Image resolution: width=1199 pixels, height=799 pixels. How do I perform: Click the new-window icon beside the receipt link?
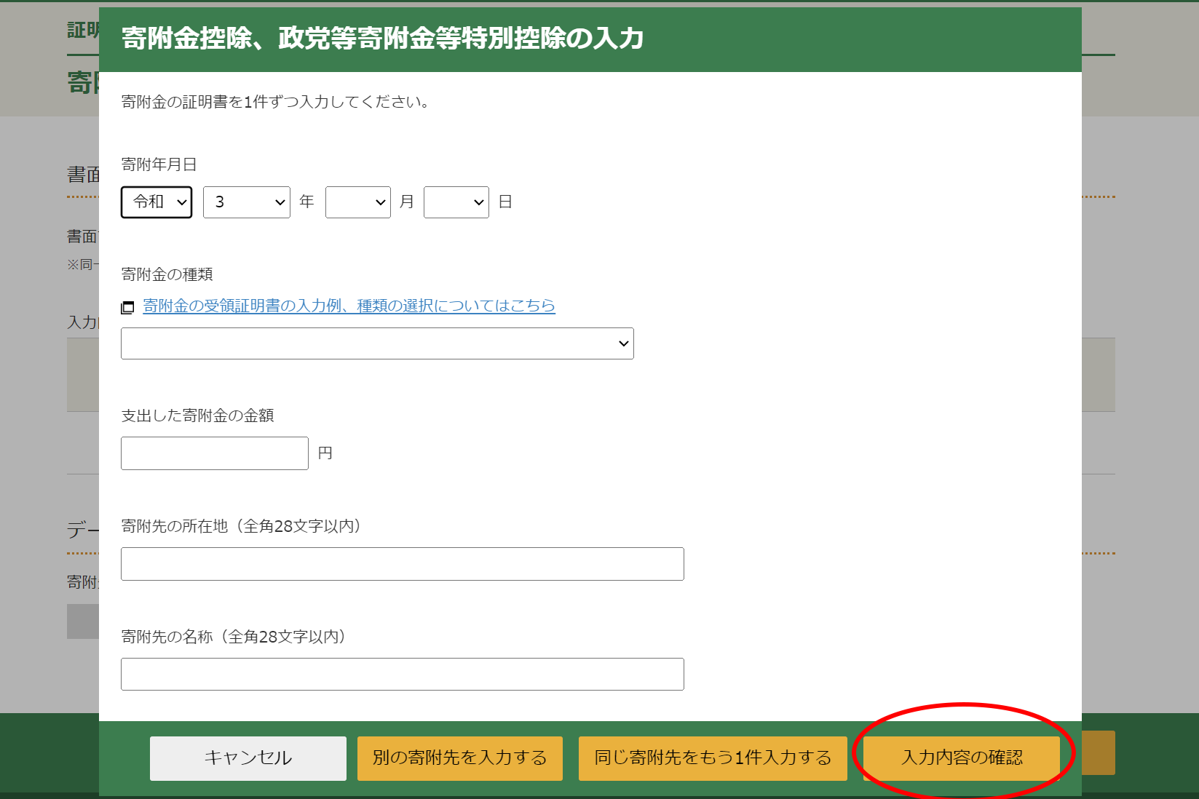click(127, 307)
